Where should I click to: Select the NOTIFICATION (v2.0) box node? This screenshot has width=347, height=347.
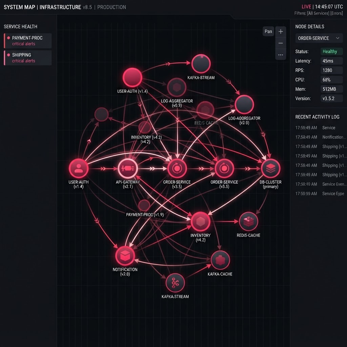125,256
